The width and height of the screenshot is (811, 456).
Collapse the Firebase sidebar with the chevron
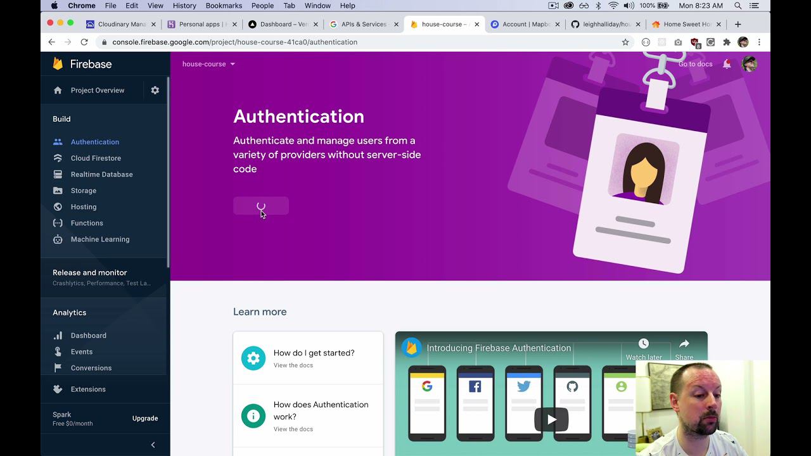[x=153, y=445]
